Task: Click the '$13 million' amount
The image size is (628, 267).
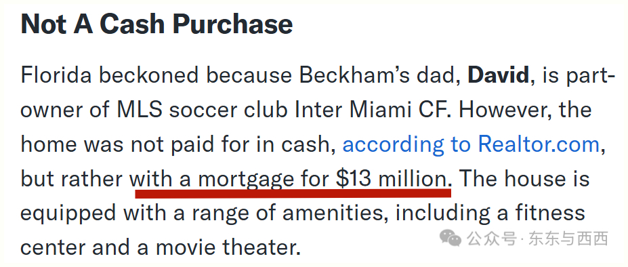Action: tap(394, 179)
